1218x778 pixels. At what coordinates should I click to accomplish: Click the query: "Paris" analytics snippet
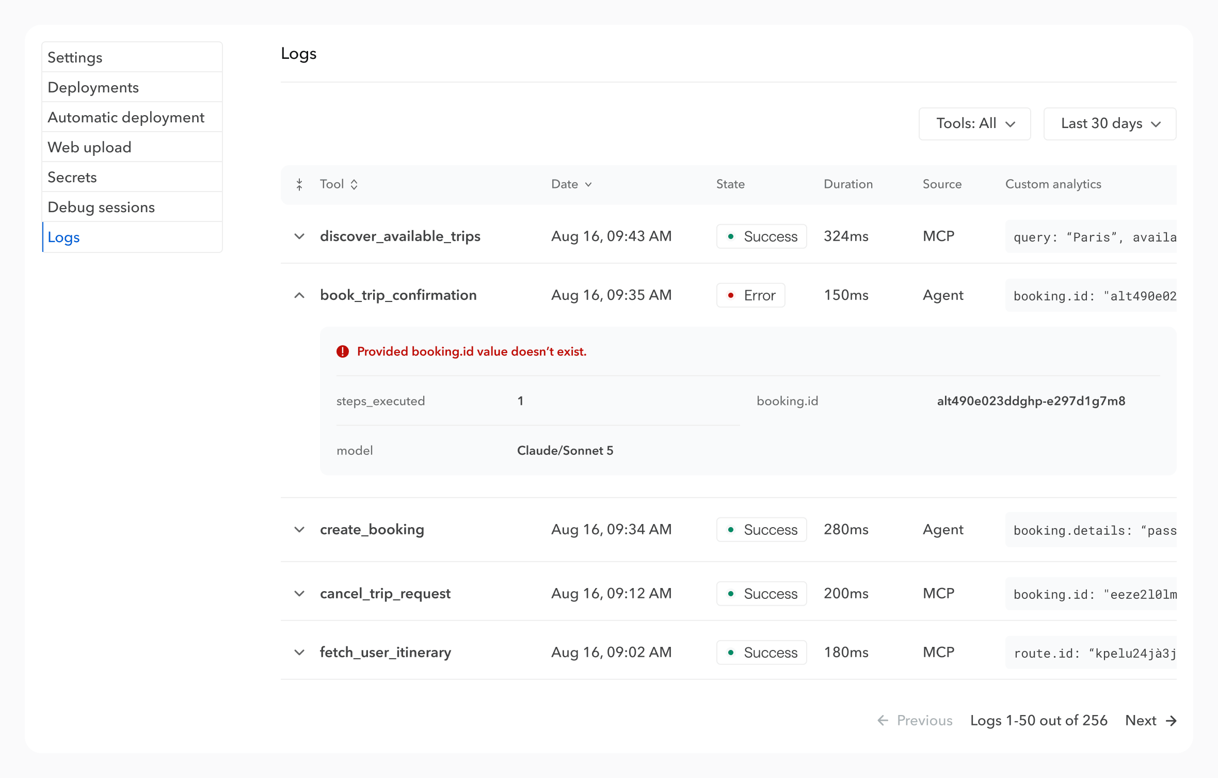point(1091,237)
